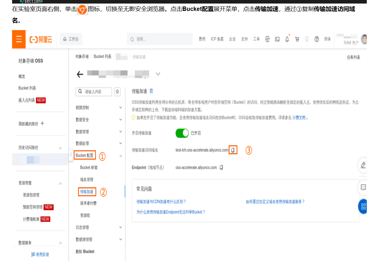Screen dimensions: 383x261
Task: Favorite via the star icon beside search
Action: click(x=118, y=92)
